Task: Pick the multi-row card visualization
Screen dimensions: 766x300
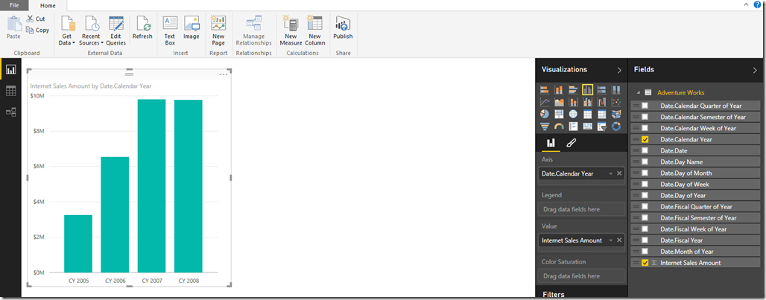Action: coord(574,127)
